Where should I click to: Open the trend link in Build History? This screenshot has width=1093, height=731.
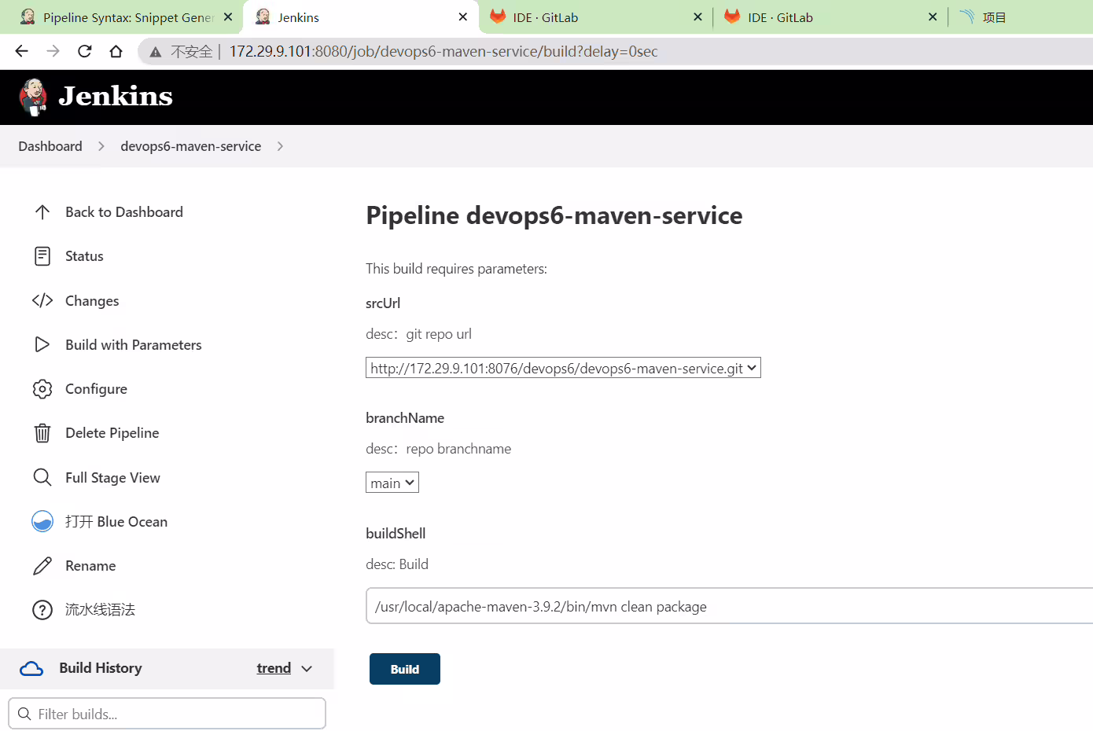[x=274, y=668]
